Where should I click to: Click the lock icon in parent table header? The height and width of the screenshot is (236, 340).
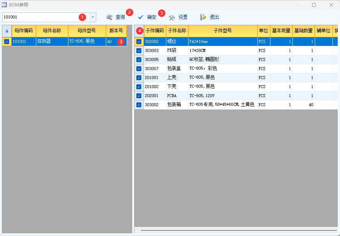coord(7,31)
